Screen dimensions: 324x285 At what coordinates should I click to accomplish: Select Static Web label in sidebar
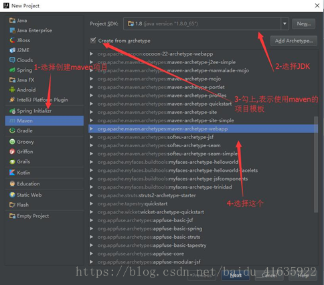(29, 195)
